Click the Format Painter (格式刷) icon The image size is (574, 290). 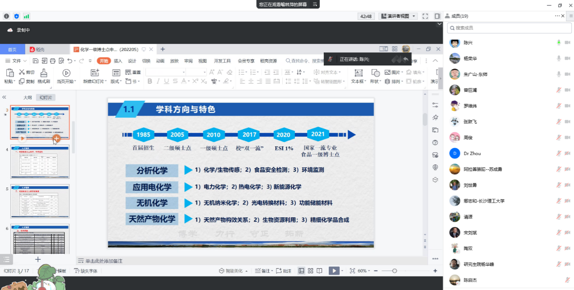[43, 73]
